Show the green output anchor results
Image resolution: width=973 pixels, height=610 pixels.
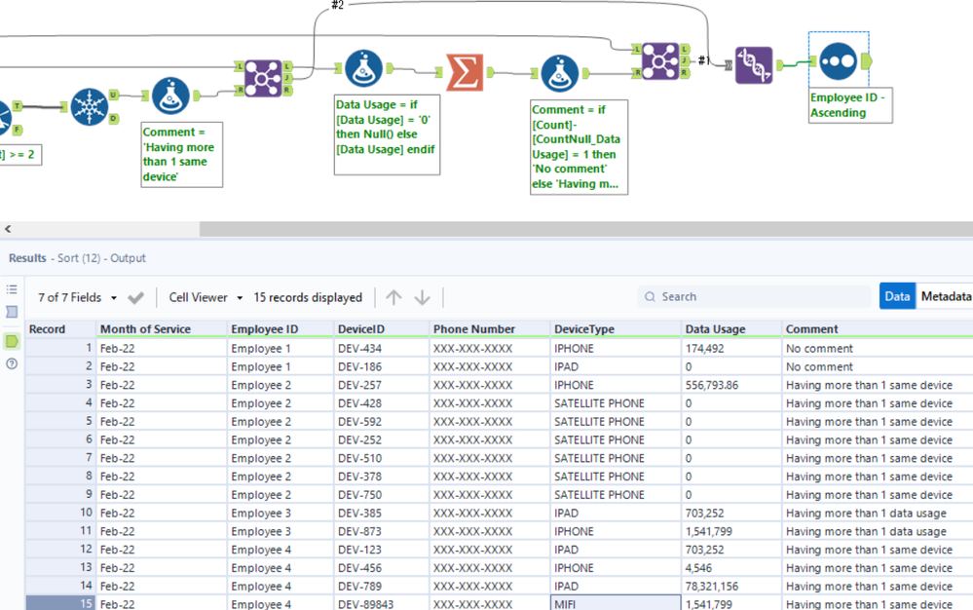[x=12, y=341]
